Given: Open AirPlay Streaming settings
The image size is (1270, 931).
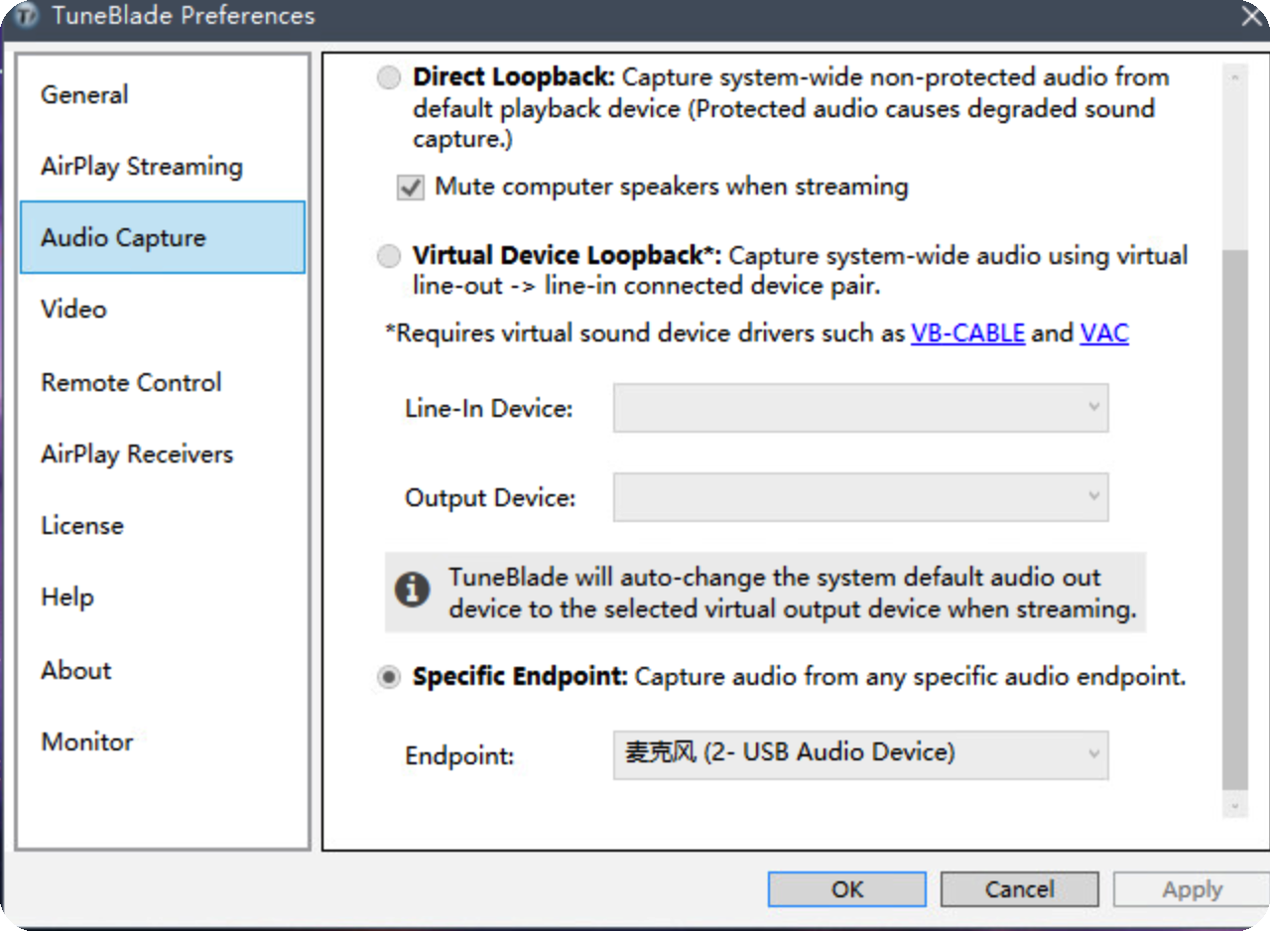Looking at the screenshot, I should (141, 167).
